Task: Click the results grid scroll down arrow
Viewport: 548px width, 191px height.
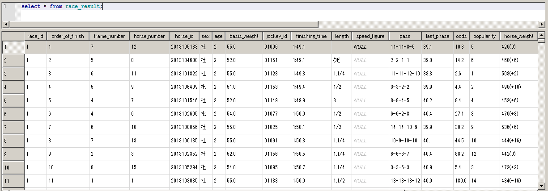Action: (x=542, y=186)
